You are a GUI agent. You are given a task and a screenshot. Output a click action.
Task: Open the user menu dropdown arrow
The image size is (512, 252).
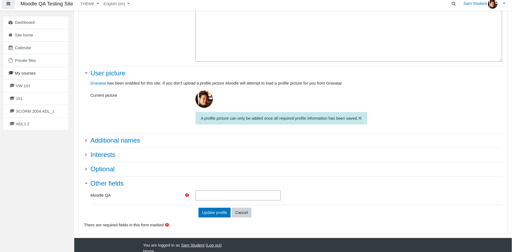[x=504, y=4]
